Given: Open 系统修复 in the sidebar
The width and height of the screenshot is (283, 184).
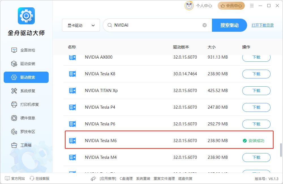Looking at the screenshot, I should [26, 91].
